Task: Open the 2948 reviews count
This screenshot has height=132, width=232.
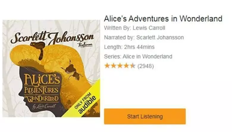Action: click(x=145, y=66)
